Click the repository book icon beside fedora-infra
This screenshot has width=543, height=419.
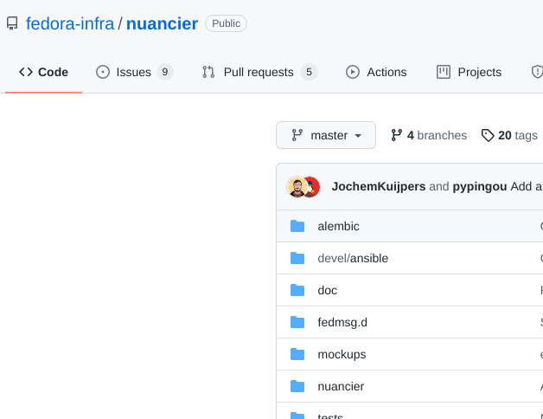coord(12,23)
